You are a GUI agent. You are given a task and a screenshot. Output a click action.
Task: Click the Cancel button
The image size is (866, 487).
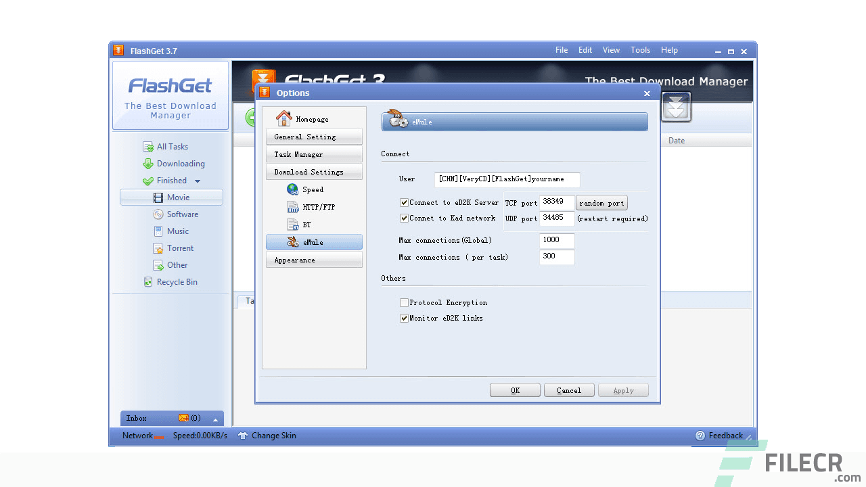point(569,390)
